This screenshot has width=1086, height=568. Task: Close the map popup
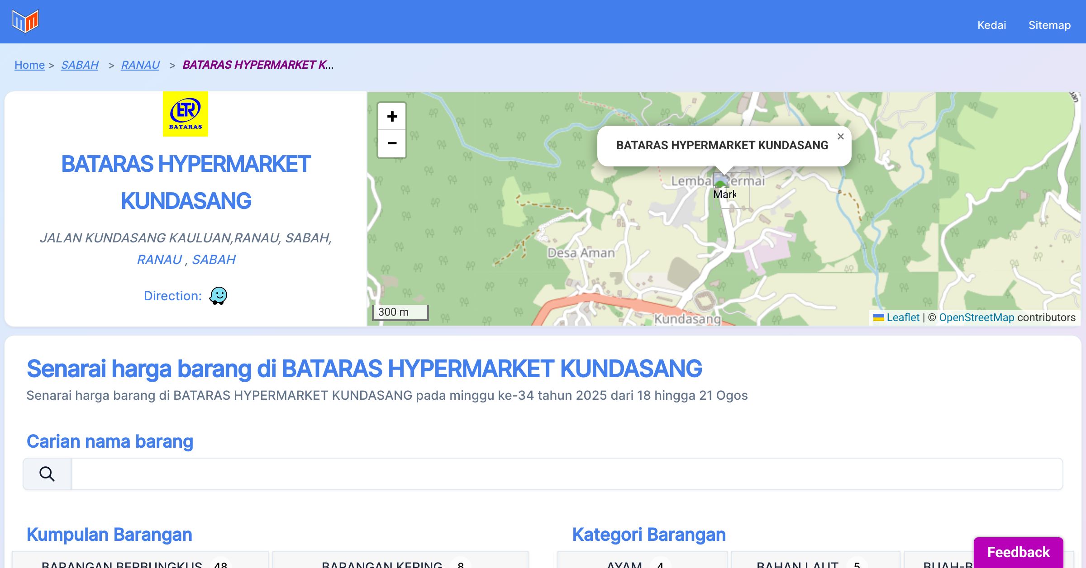pyautogui.click(x=840, y=137)
